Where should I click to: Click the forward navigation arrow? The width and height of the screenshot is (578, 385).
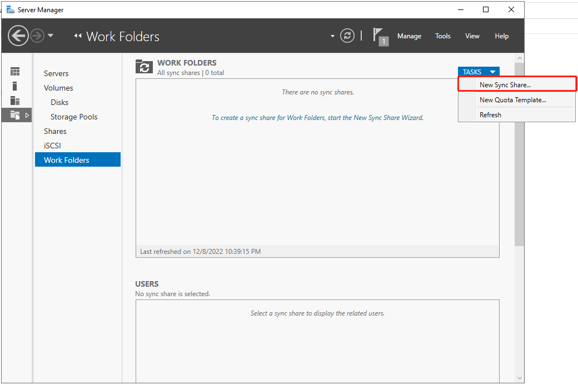coord(37,36)
